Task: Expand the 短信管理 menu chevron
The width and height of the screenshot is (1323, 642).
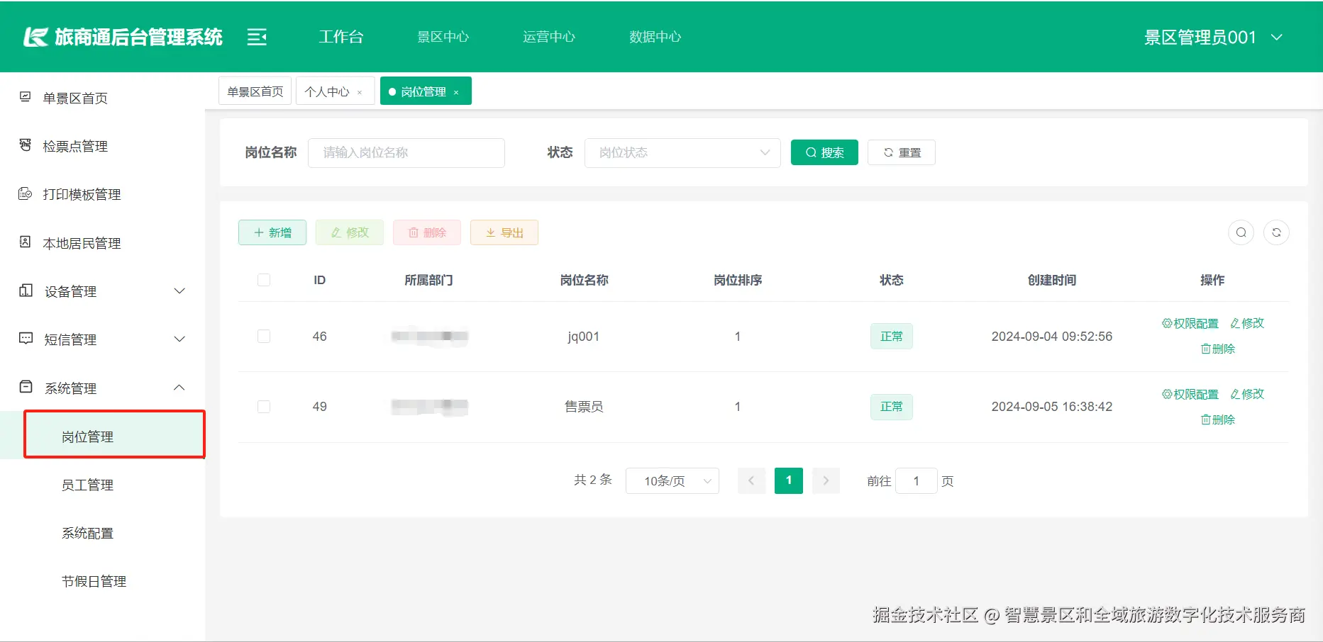Action: [x=179, y=339]
